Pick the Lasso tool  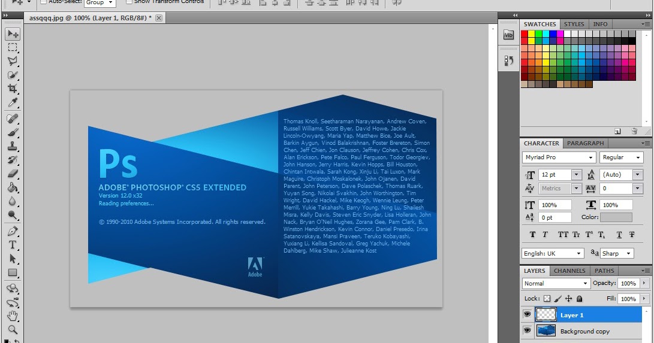(13, 61)
